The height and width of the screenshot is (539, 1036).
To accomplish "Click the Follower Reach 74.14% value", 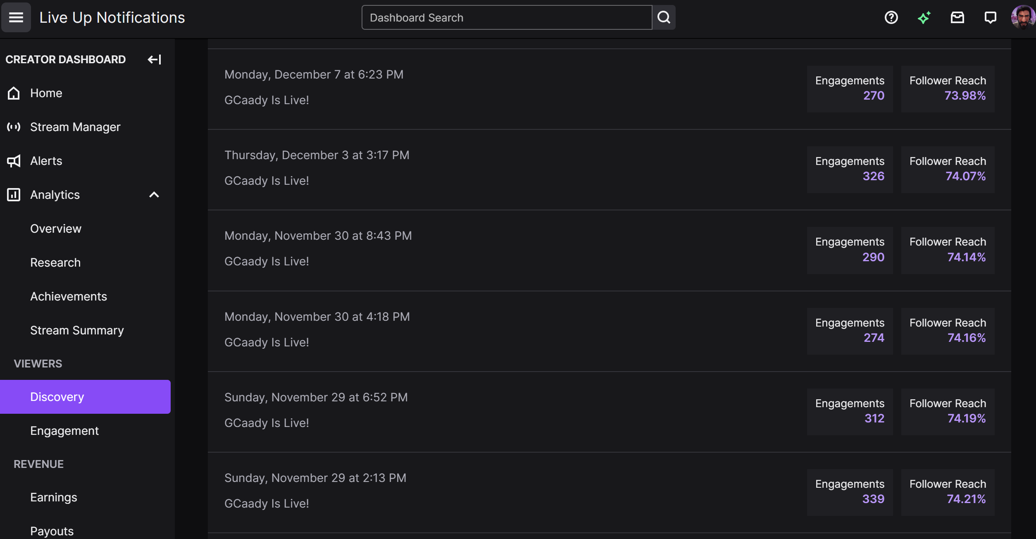I will [967, 257].
